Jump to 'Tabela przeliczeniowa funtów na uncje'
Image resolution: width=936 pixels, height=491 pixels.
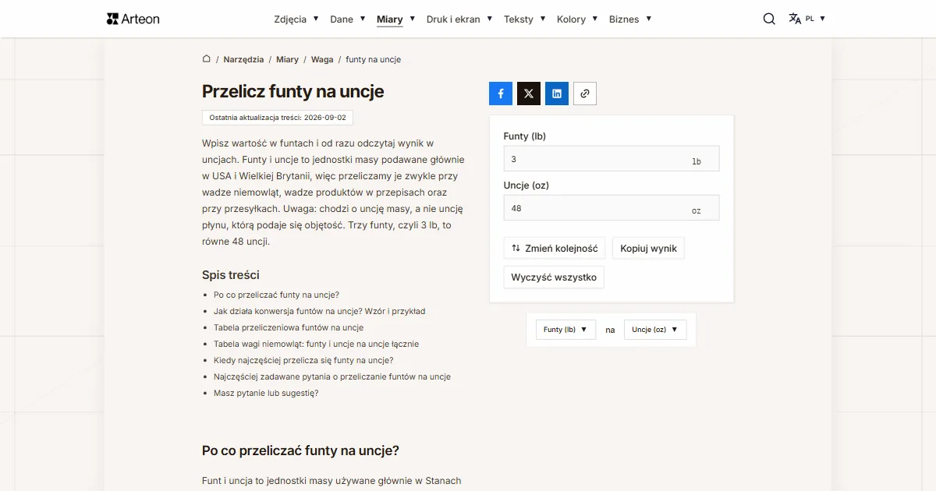(289, 327)
